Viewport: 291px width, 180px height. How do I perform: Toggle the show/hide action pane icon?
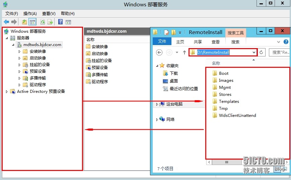pyautogui.click(x=68, y=22)
